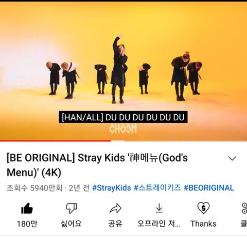Viewport: 247px width, 237px height.
Task: Tap the CHOOM watermark logo in video
Action: tap(123, 129)
